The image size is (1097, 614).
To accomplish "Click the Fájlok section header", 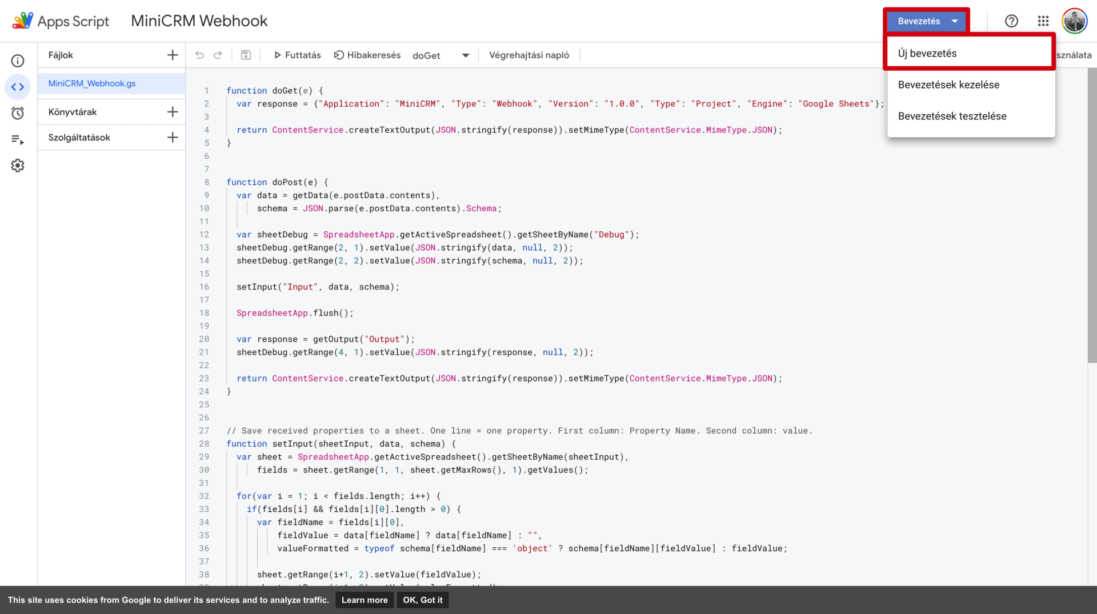I will coord(61,55).
